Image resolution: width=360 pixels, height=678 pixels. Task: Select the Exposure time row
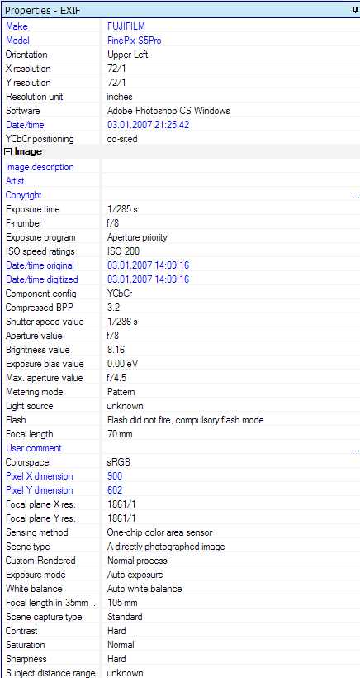[182, 209]
